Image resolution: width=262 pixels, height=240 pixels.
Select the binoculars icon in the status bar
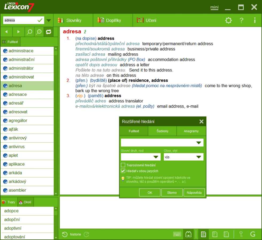pos(188,234)
